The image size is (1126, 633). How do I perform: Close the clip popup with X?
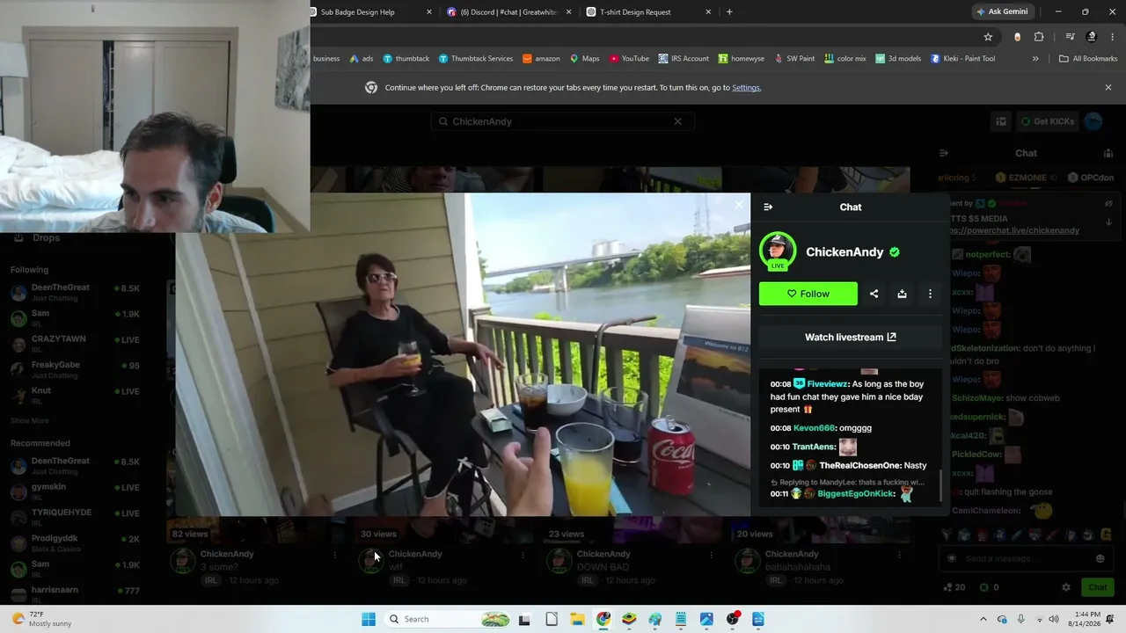pos(739,205)
